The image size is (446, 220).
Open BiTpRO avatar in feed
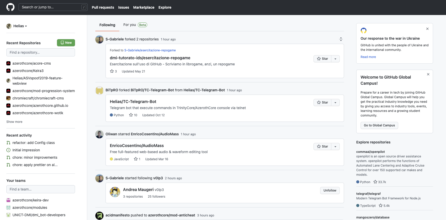click(99, 90)
